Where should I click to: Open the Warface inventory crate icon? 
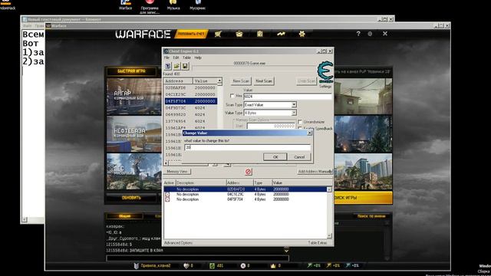[239, 34]
